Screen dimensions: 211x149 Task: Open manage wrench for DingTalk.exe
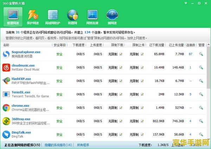point(201,134)
